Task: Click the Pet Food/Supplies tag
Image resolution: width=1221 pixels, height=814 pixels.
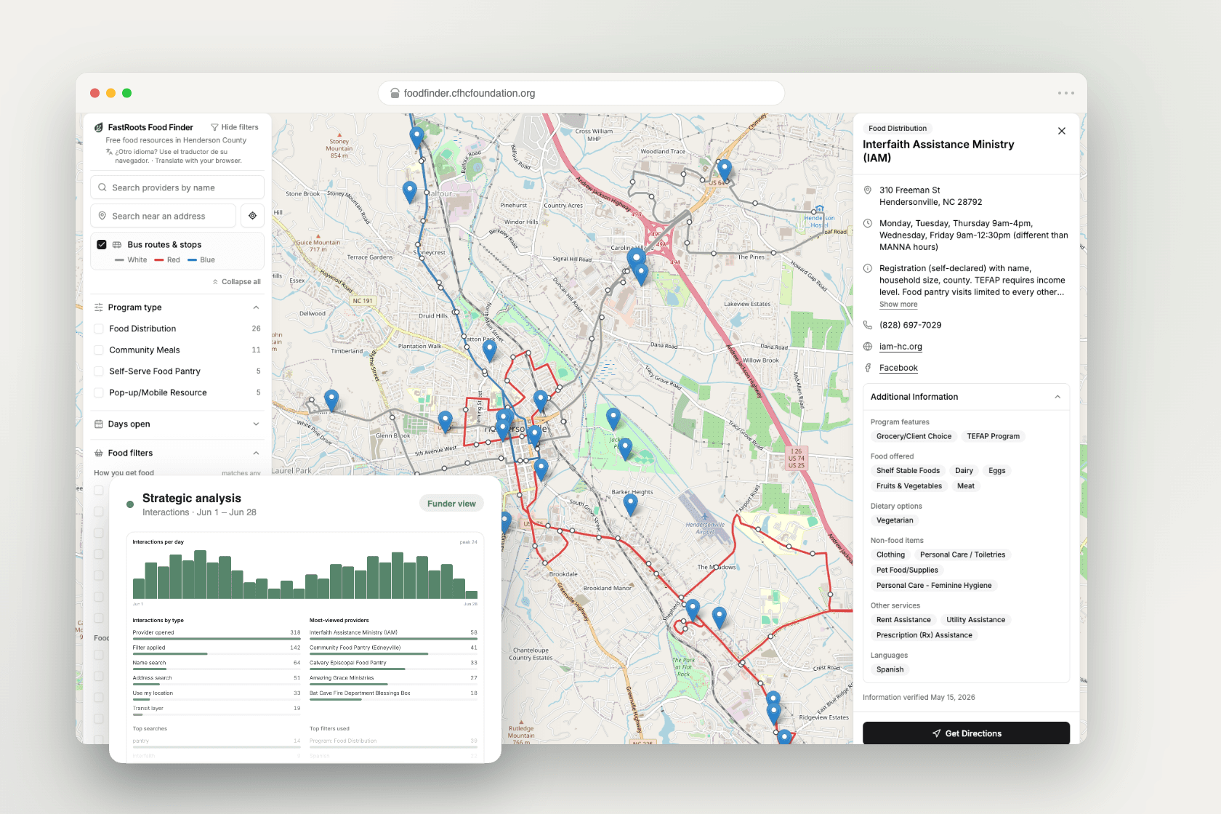Action: tap(907, 571)
